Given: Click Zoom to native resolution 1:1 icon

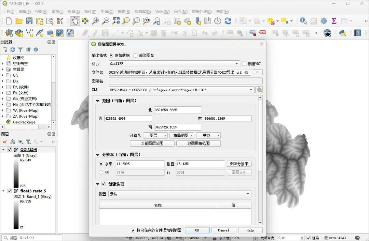Looking at the screenshot, I should pos(146,21).
